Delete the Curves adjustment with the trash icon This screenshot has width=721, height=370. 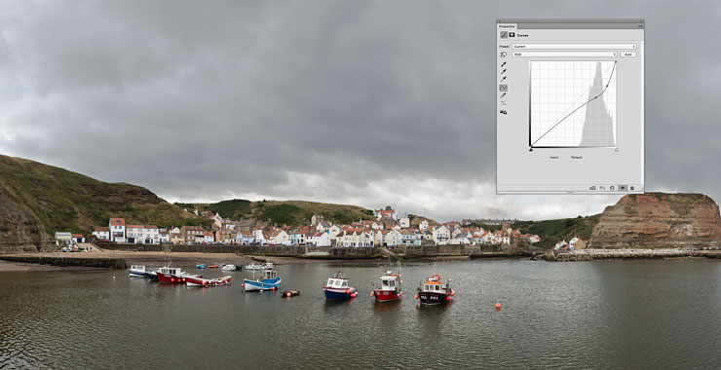click(x=632, y=188)
